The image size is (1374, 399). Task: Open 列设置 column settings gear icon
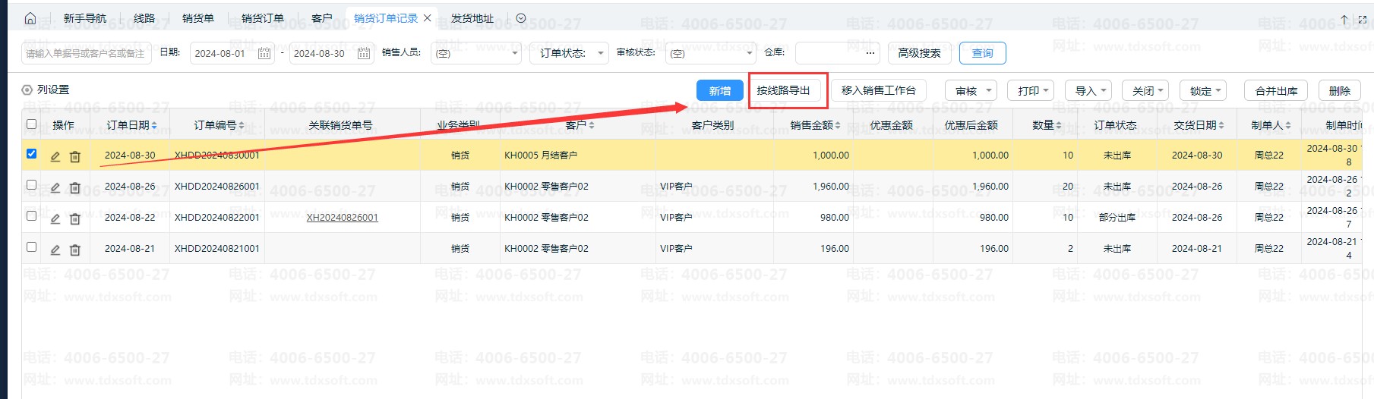pos(27,90)
